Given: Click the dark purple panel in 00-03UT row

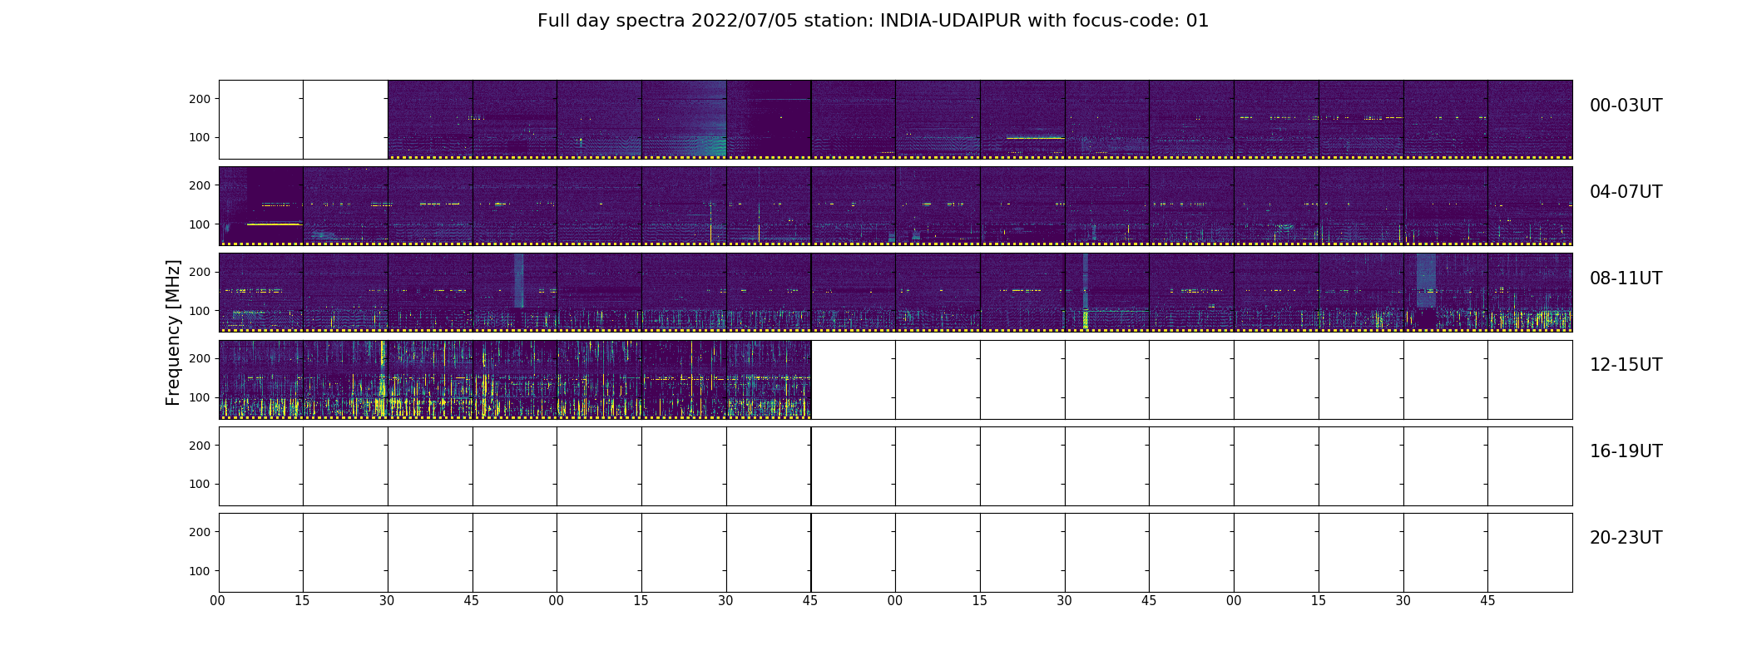Looking at the screenshot, I should [x=769, y=120].
